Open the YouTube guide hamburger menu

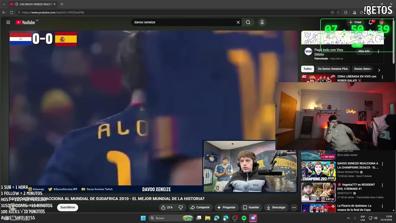(x=8, y=22)
